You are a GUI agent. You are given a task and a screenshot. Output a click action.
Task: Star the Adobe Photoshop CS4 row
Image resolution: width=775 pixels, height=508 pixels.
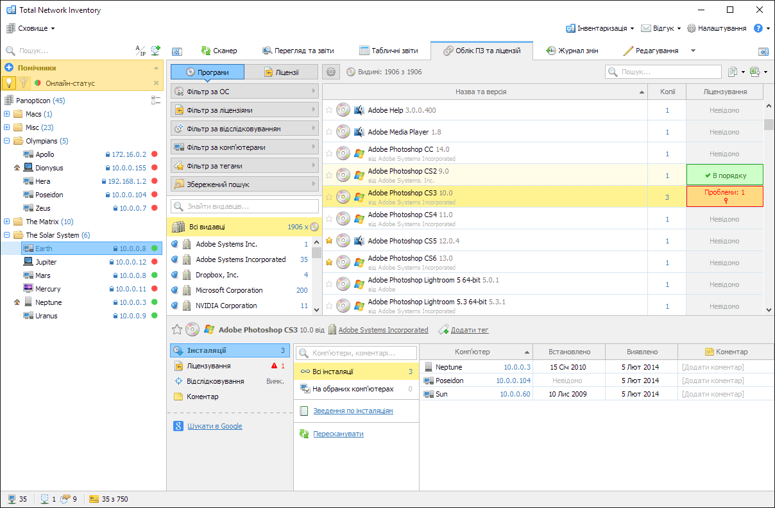coord(329,219)
